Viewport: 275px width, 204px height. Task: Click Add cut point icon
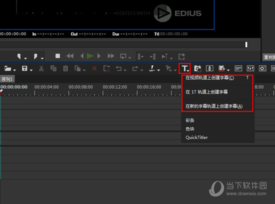click(x=152, y=68)
